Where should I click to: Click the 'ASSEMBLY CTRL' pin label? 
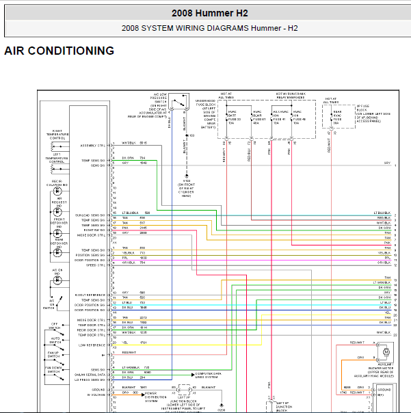click(x=93, y=146)
